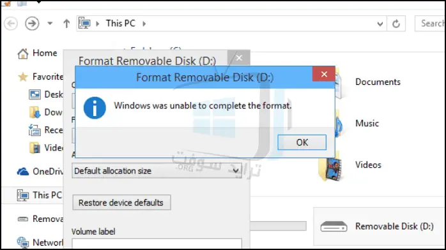Open the Videos folder icon
The width and height of the screenshot is (446, 250).
[331, 168]
